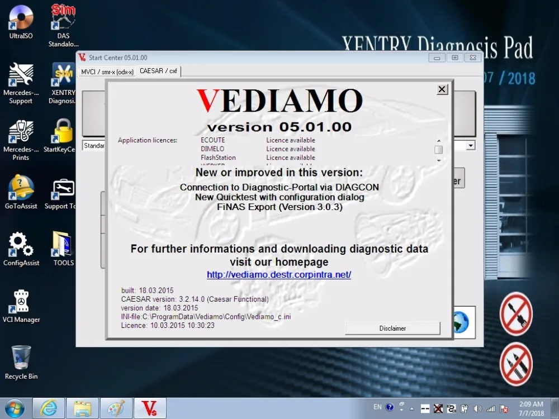Open the Mercedes Prints desktop shortcut

point(21,140)
